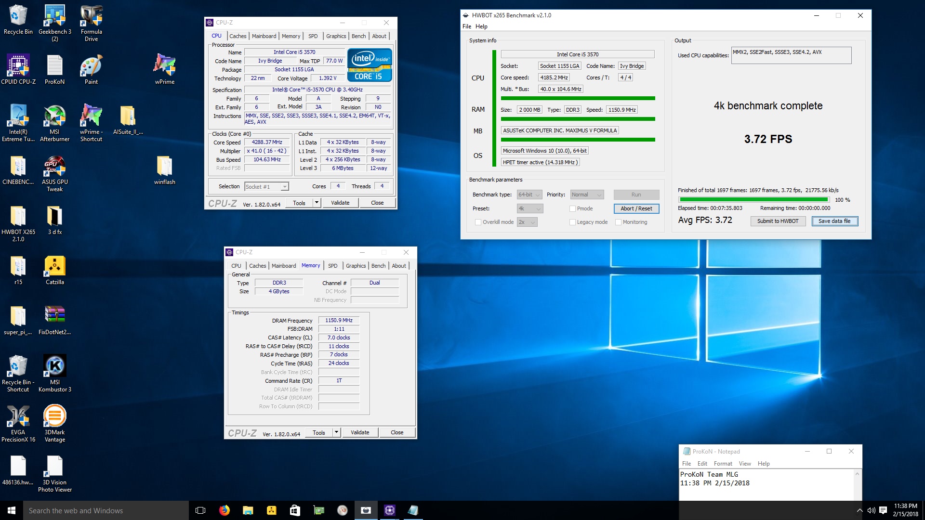The width and height of the screenshot is (925, 520).
Task: Open ProKoN text file icon
Action: coord(55,69)
